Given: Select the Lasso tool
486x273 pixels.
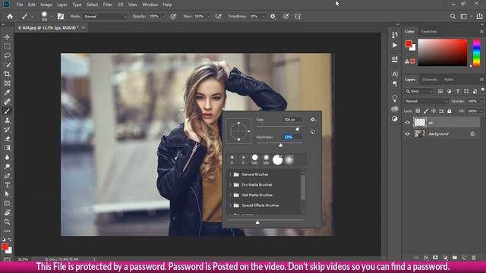Looking at the screenshot, I should point(7,55).
